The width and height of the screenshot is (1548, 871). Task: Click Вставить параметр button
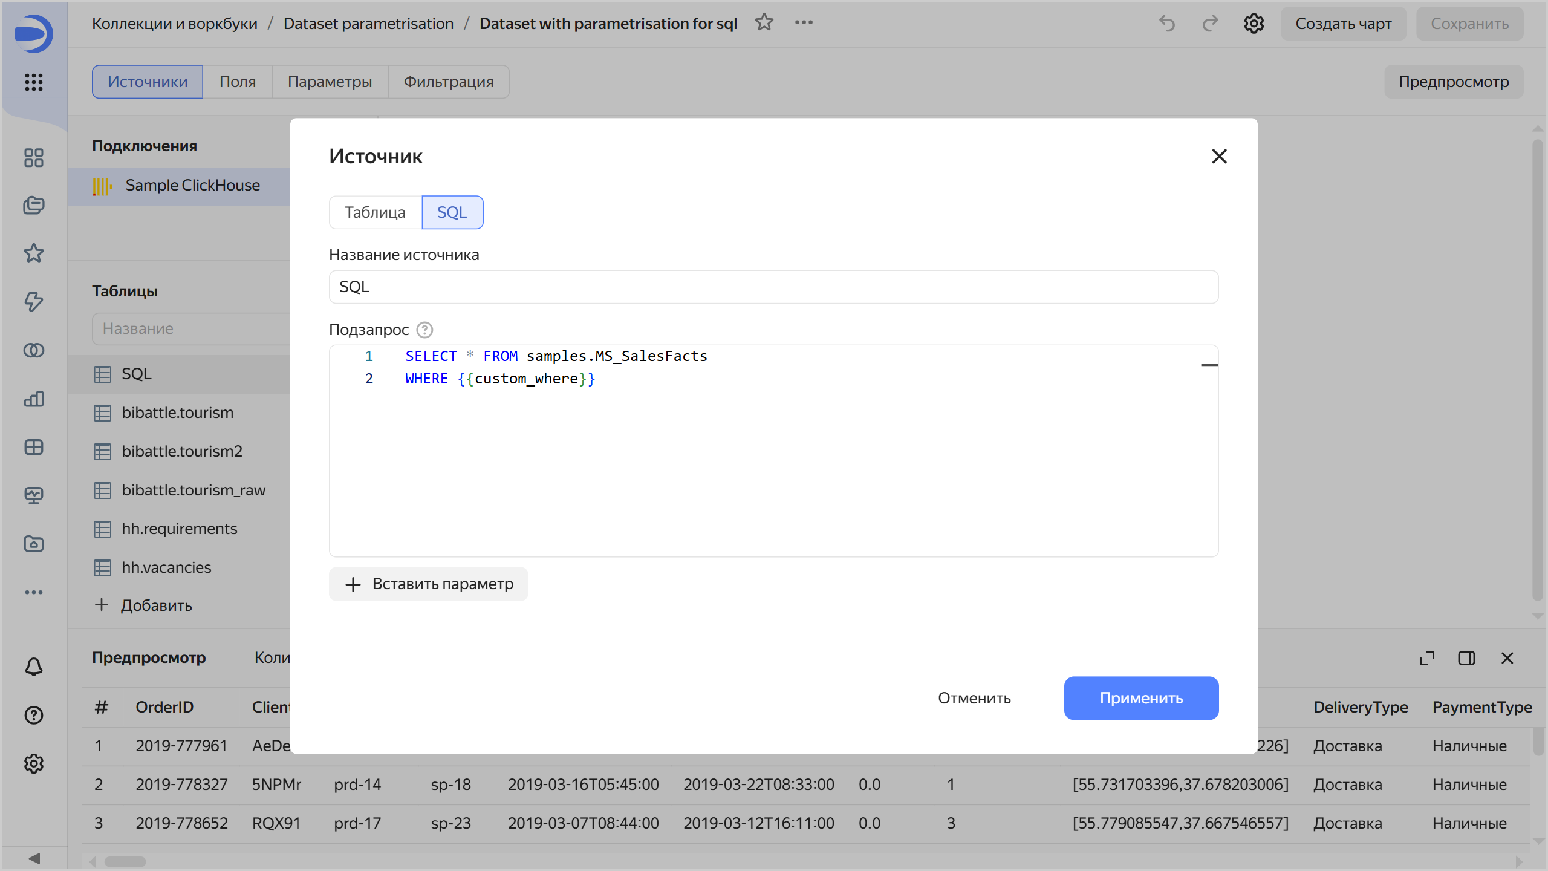pyautogui.click(x=428, y=584)
